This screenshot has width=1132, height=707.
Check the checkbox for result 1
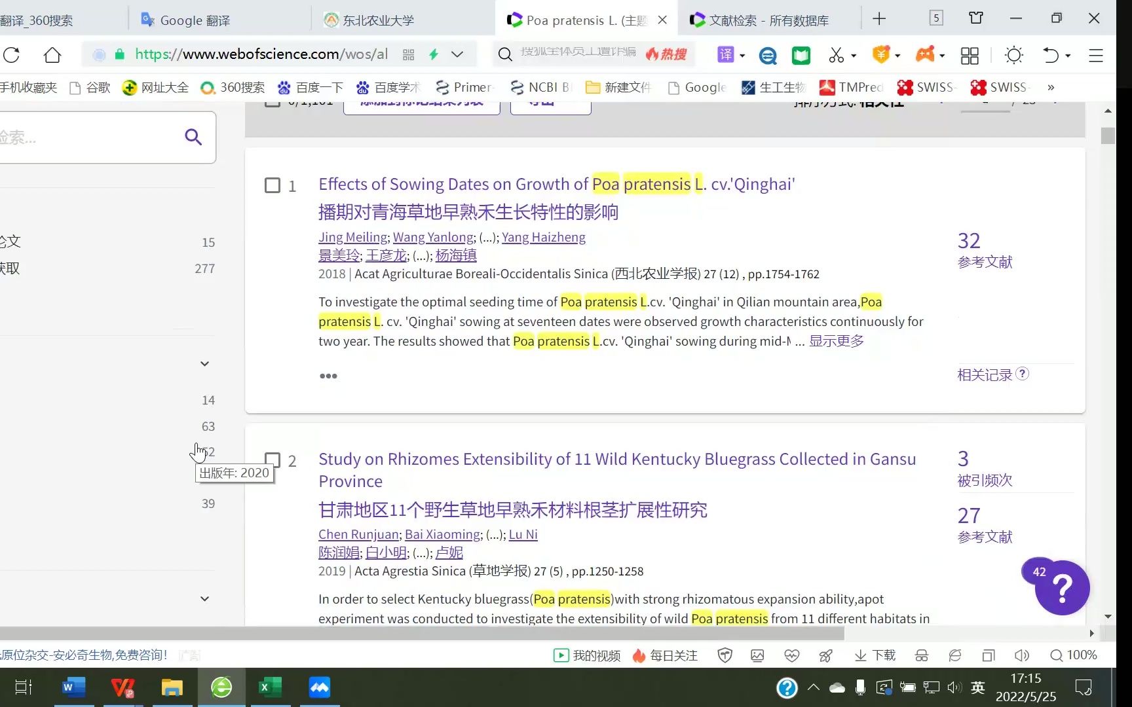(273, 185)
